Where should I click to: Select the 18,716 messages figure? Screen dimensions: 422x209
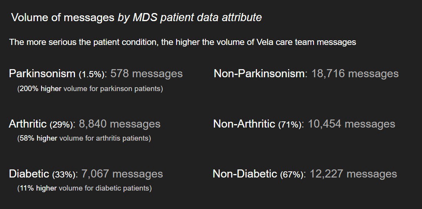(x=355, y=74)
